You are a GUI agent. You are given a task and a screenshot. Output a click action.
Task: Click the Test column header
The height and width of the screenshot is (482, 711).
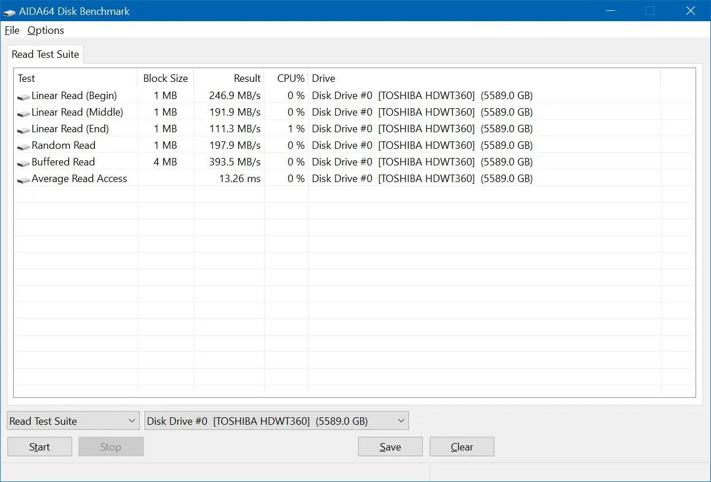pos(76,78)
